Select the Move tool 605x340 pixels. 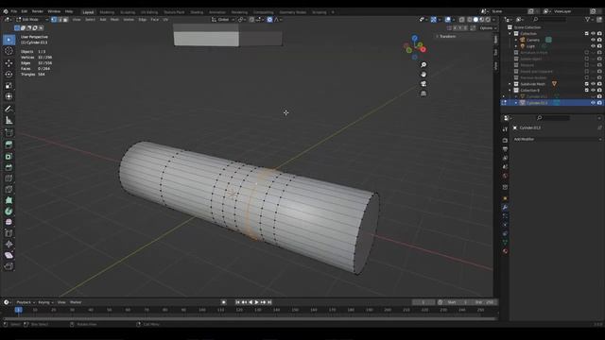coord(9,63)
